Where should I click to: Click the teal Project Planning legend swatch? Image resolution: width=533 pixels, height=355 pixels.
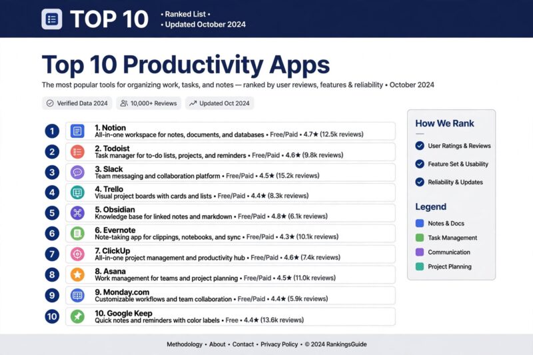420,266
